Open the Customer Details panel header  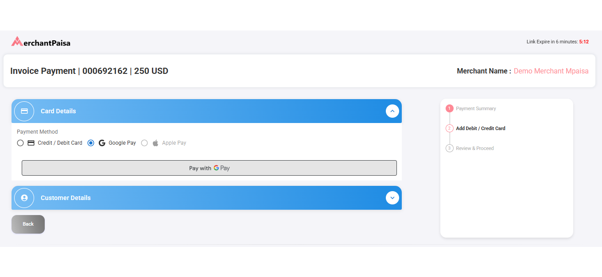point(66,198)
